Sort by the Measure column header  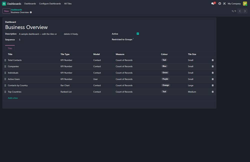tap(120, 54)
